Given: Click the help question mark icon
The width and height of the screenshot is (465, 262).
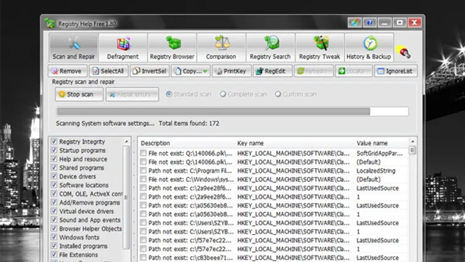Looking at the screenshot, I should pos(370,23).
